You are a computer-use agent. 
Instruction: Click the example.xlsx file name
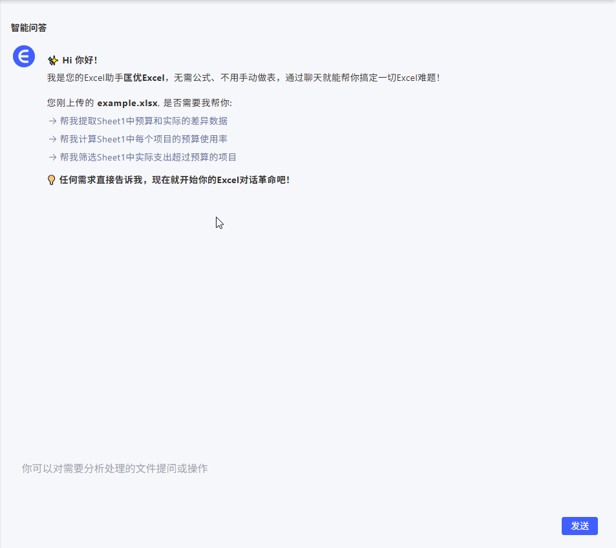tap(127, 103)
